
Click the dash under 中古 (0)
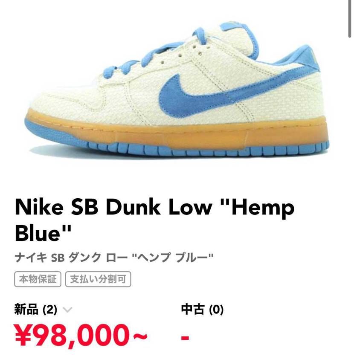pyautogui.click(x=185, y=338)
